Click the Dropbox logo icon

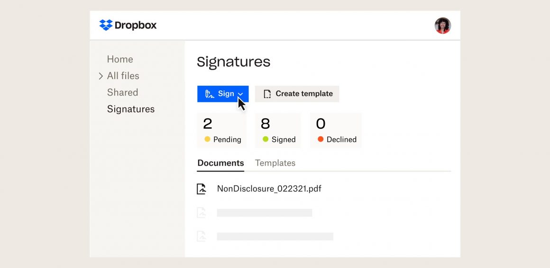coord(106,25)
